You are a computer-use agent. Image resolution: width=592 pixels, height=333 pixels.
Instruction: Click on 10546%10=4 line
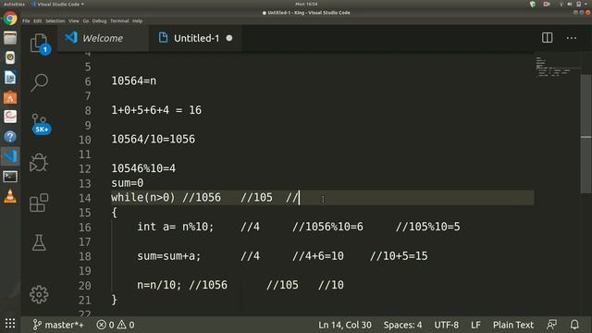[143, 168]
